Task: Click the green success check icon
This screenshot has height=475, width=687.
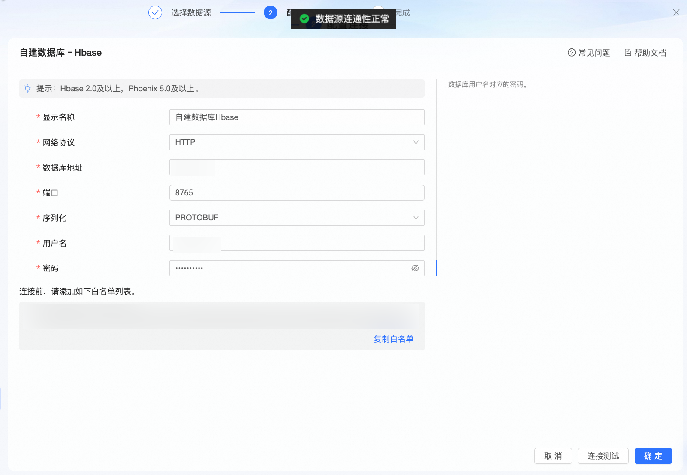Action: pos(304,19)
